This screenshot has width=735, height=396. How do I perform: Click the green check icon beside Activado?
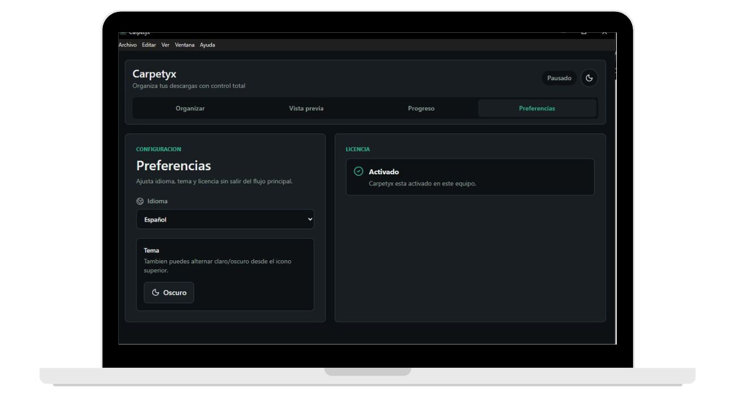pos(358,171)
